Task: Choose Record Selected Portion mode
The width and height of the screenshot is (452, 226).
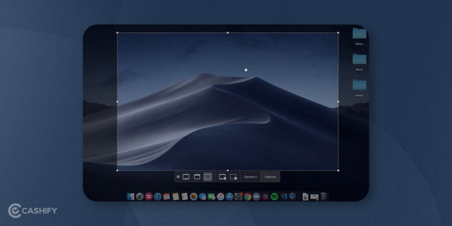Action: [234, 177]
